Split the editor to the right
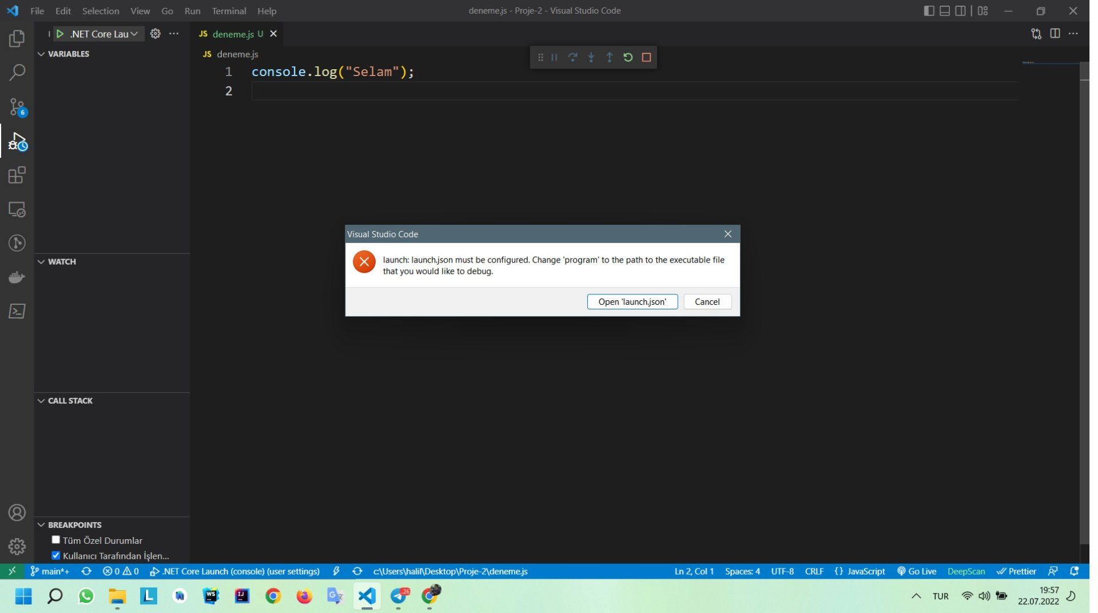Screen dimensions: 1098x613 (1055, 34)
